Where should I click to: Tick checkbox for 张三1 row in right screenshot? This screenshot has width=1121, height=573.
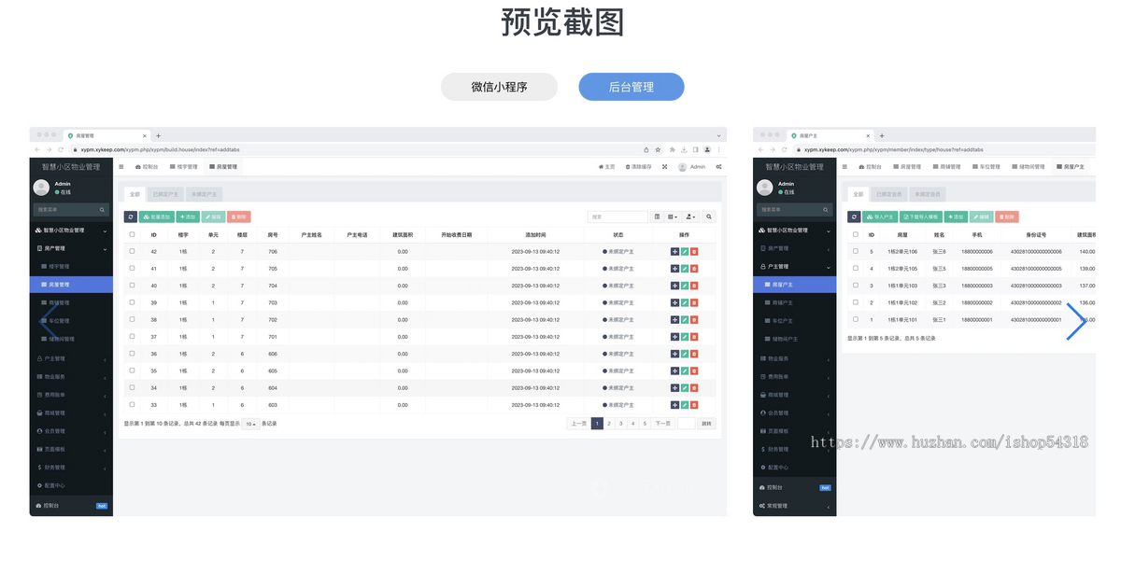(855, 319)
